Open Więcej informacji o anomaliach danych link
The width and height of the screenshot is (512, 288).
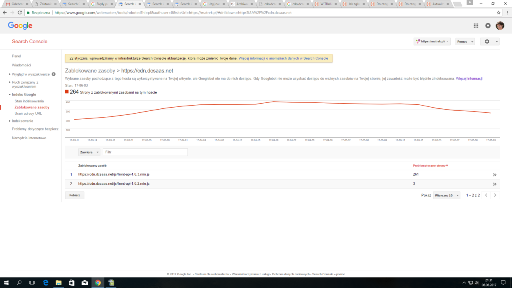click(283, 58)
